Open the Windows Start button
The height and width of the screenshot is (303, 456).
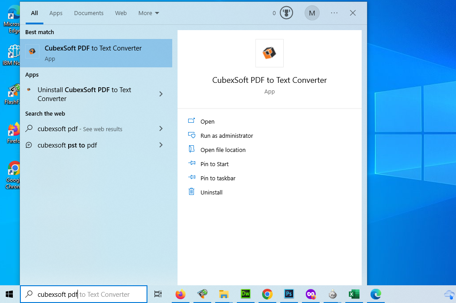(x=9, y=294)
